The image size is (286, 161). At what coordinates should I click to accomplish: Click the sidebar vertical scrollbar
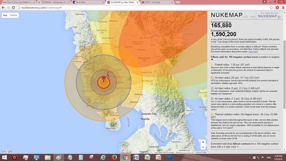285,74
